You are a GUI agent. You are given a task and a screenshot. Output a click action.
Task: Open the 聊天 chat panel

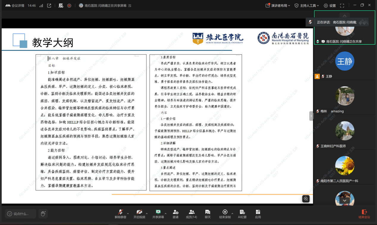[x=208, y=214]
